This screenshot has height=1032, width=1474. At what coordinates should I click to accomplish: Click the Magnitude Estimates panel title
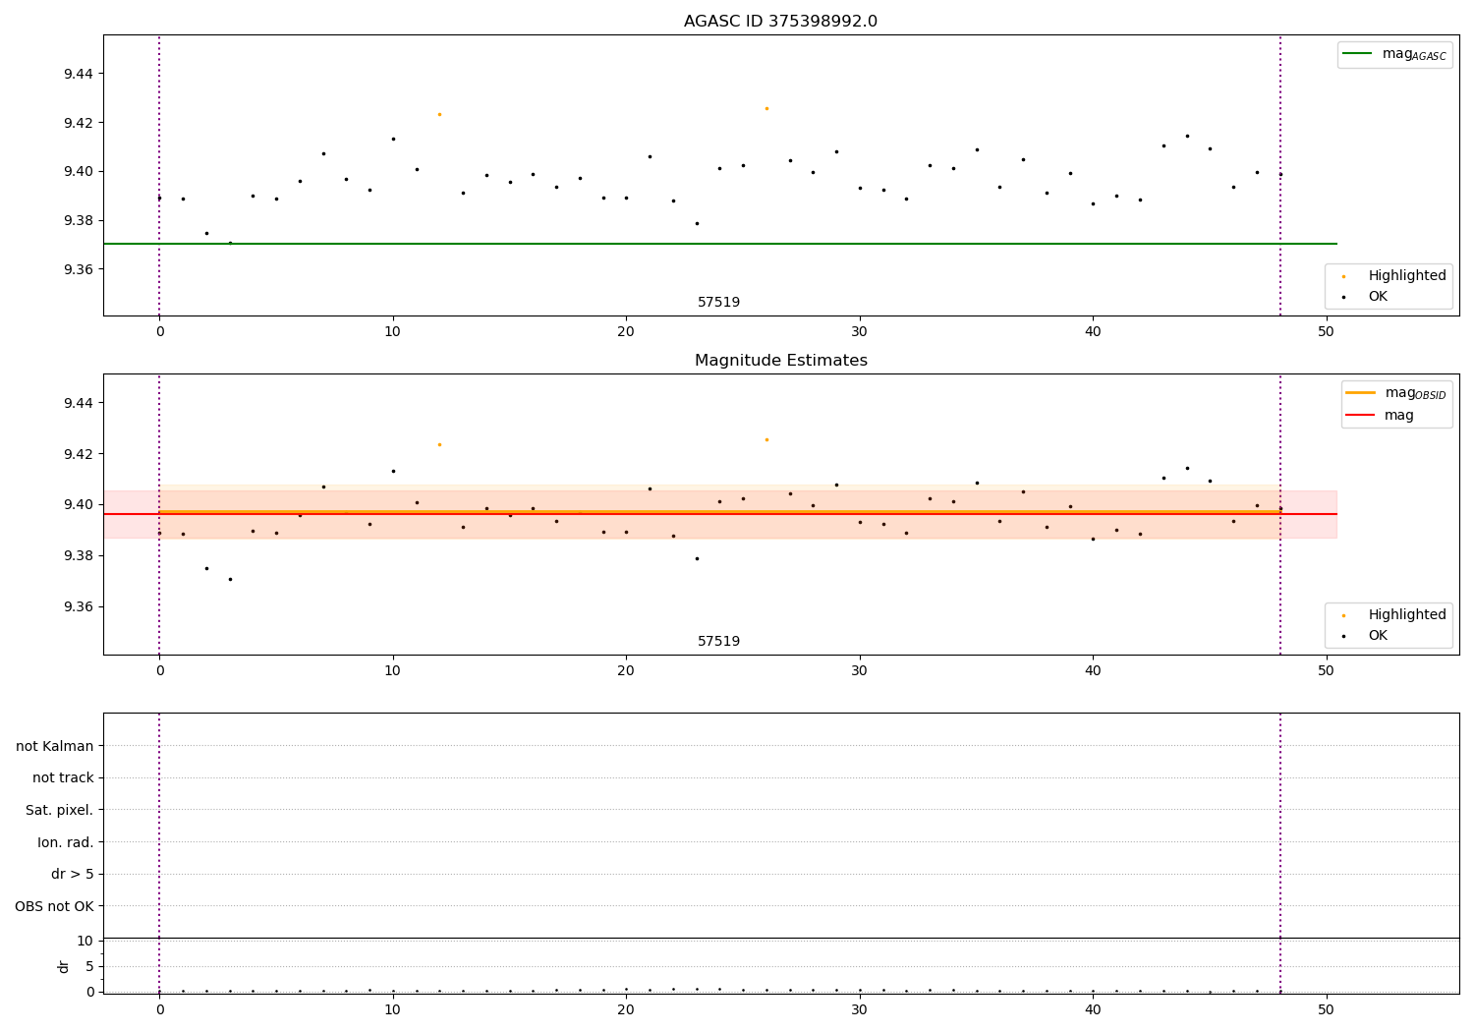(780, 361)
